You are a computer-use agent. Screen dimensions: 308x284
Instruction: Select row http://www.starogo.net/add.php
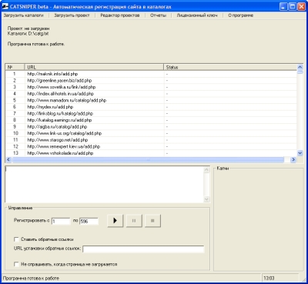tap(151, 140)
